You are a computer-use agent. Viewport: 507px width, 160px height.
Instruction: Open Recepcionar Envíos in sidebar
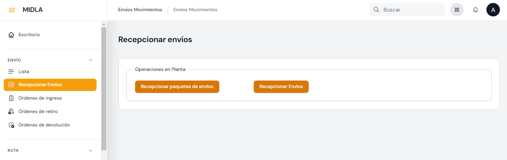pyautogui.click(x=40, y=85)
